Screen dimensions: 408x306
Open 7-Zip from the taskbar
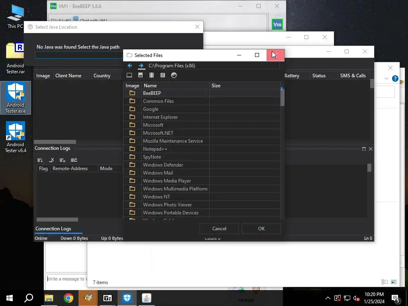tap(108, 298)
